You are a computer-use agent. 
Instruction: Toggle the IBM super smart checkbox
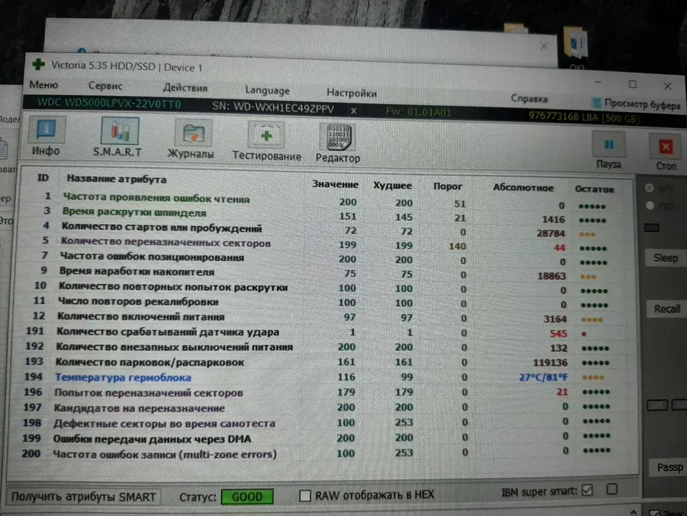(587, 490)
